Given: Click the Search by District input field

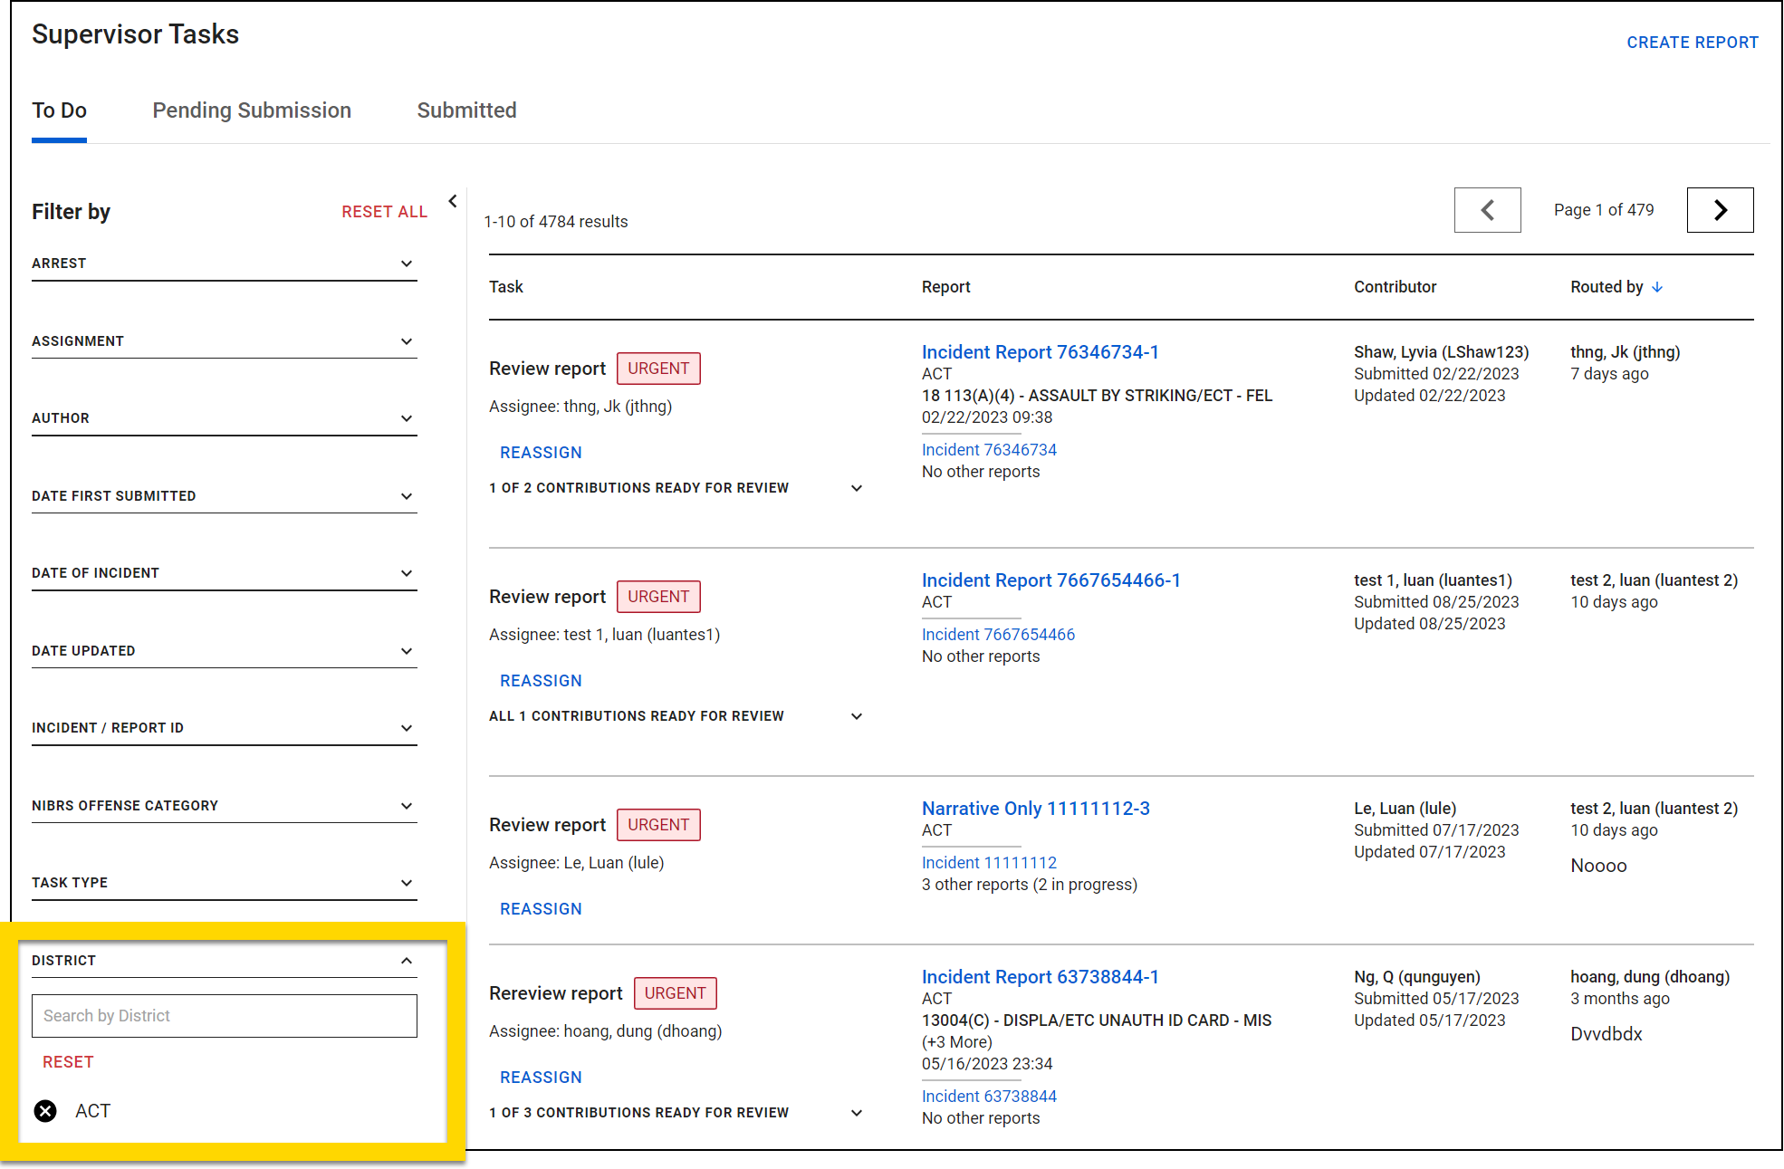Looking at the screenshot, I should pyautogui.click(x=224, y=1015).
